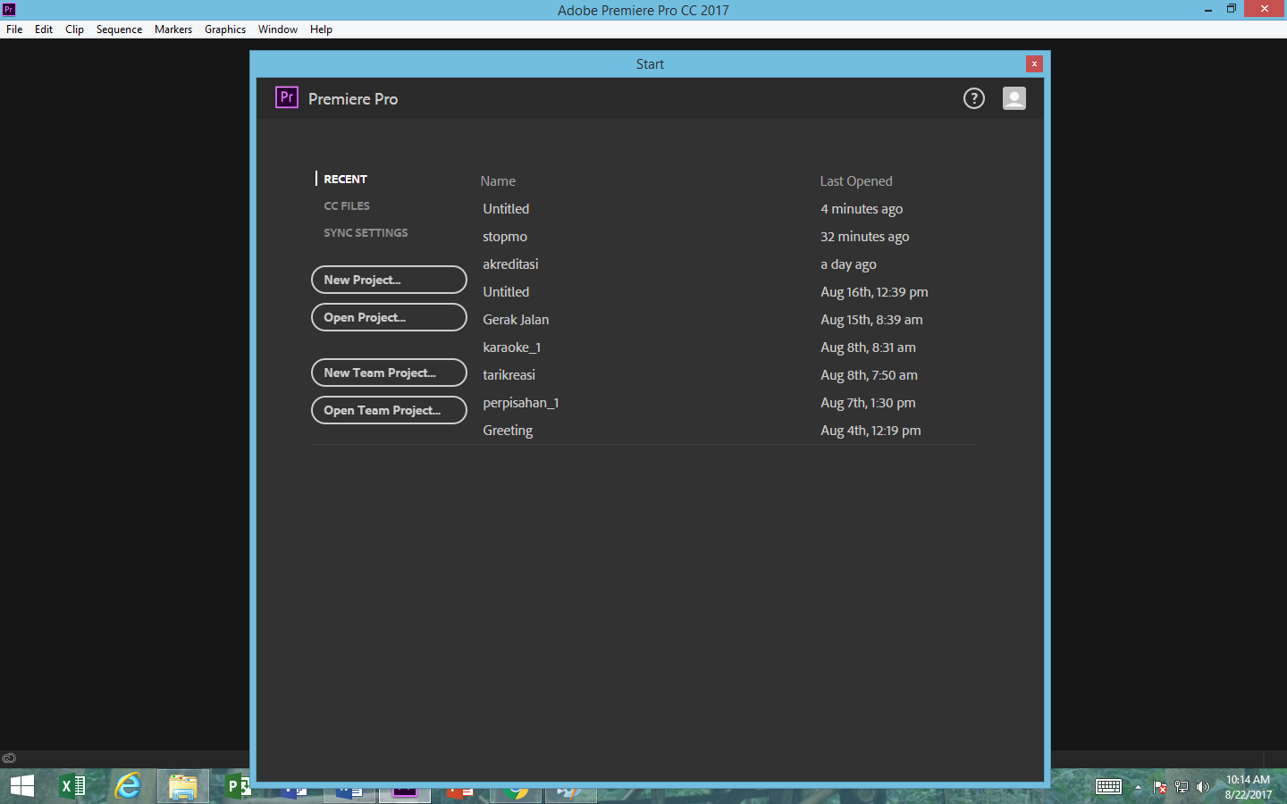This screenshot has width=1287, height=804.
Task: Open File Explorer from the taskbar
Action: [183, 786]
